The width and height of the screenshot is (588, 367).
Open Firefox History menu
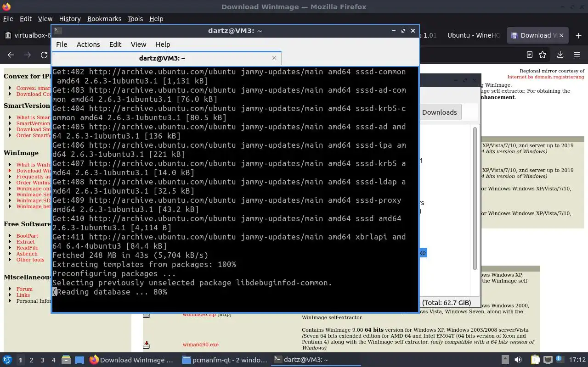[x=70, y=19]
